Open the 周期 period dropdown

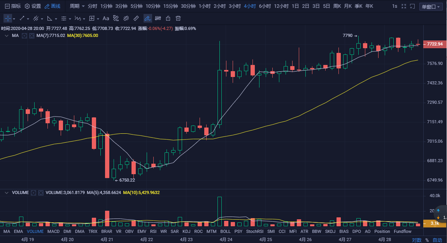click(x=77, y=6)
